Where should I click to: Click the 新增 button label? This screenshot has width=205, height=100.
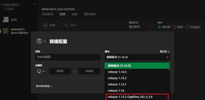(x=53, y=25)
